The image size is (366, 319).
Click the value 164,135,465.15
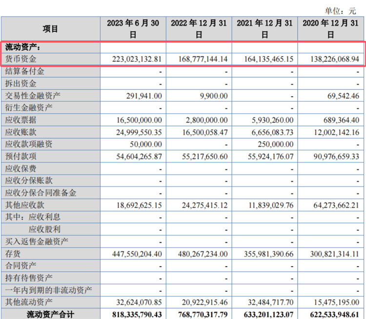click(269, 59)
